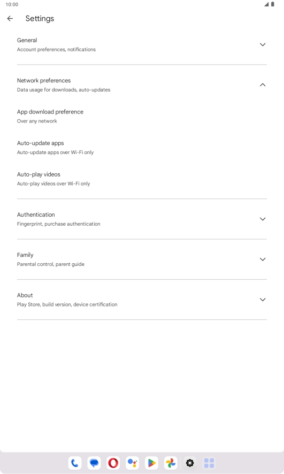284x474 pixels.
Task: Open the app drawer grid icon
Action: tap(209, 463)
